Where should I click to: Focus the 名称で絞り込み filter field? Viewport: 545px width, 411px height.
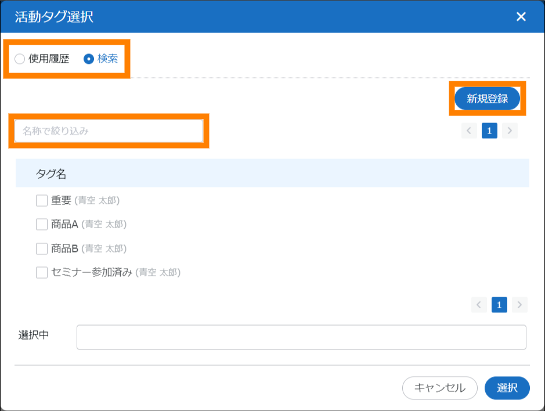[109, 131]
